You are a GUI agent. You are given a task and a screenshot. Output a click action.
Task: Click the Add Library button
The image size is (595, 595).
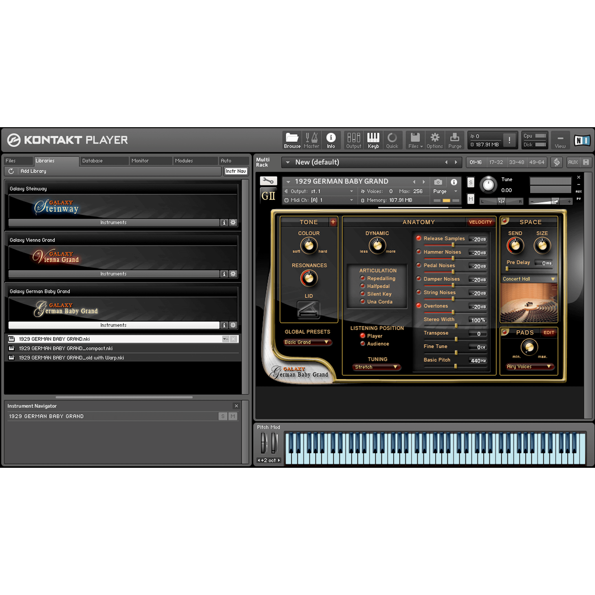[x=33, y=171]
